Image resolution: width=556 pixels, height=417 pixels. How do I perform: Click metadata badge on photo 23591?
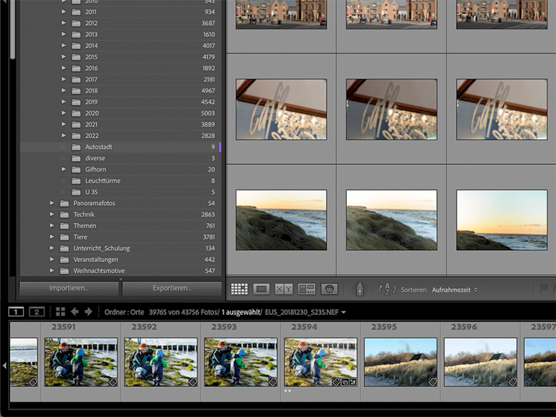[113, 382]
